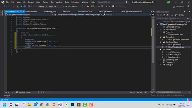
Task: Open the Build menu
Action: click(x=38, y=2)
